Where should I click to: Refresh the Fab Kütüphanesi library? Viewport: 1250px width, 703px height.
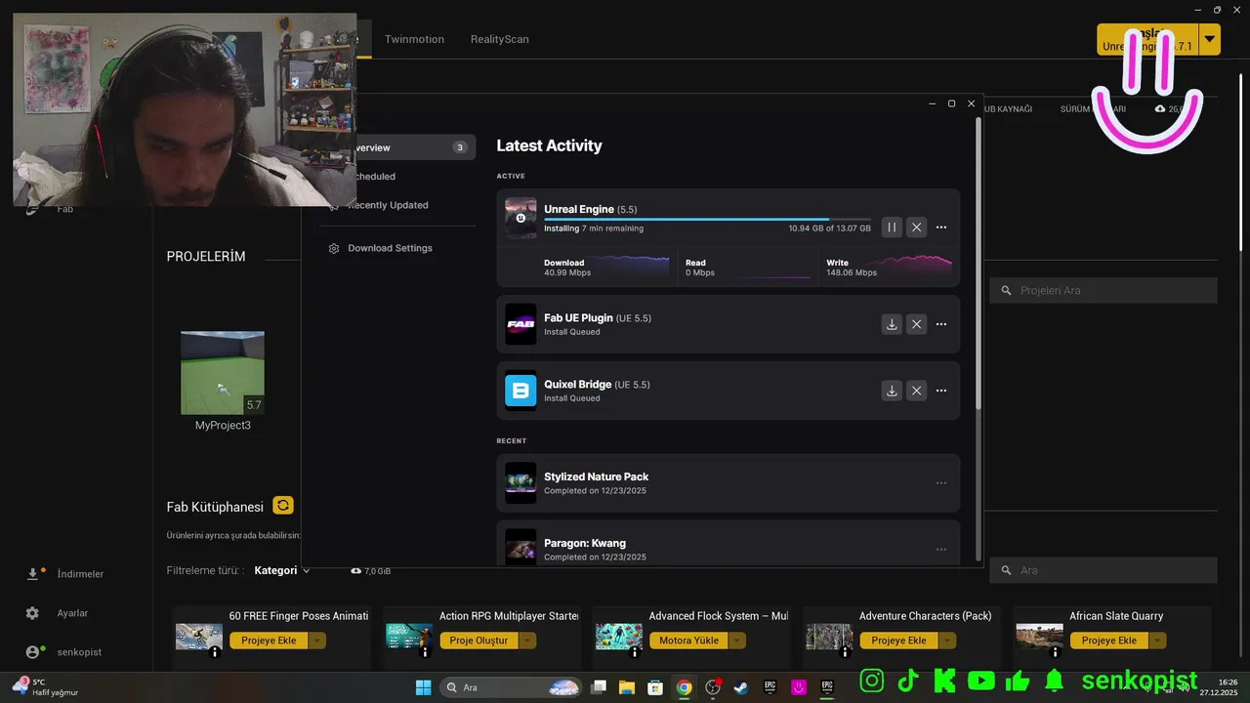pyautogui.click(x=283, y=505)
